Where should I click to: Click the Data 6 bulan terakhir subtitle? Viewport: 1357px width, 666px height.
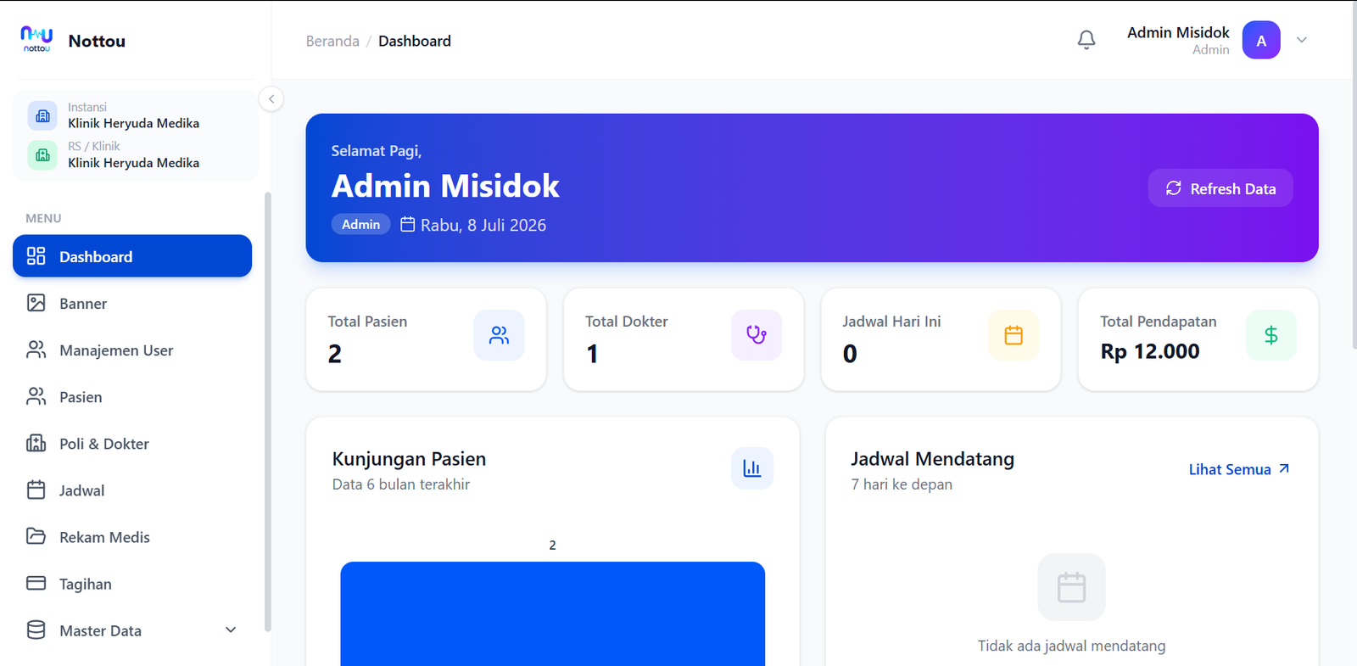click(401, 484)
